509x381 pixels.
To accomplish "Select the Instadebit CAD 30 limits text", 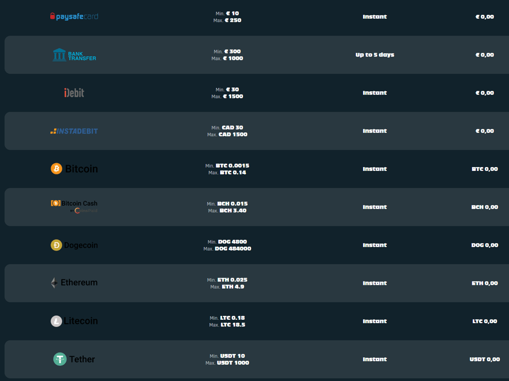I will (227, 131).
